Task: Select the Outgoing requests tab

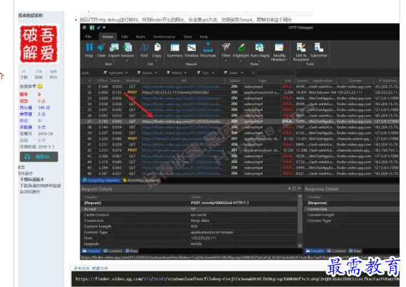Action: (x=101, y=180)
